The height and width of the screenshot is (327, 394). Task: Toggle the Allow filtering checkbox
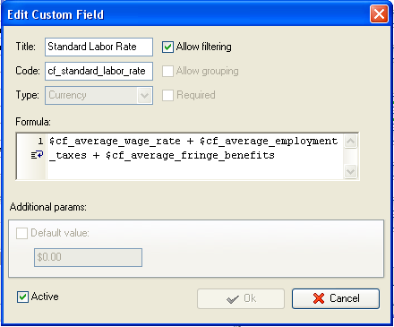167,47
